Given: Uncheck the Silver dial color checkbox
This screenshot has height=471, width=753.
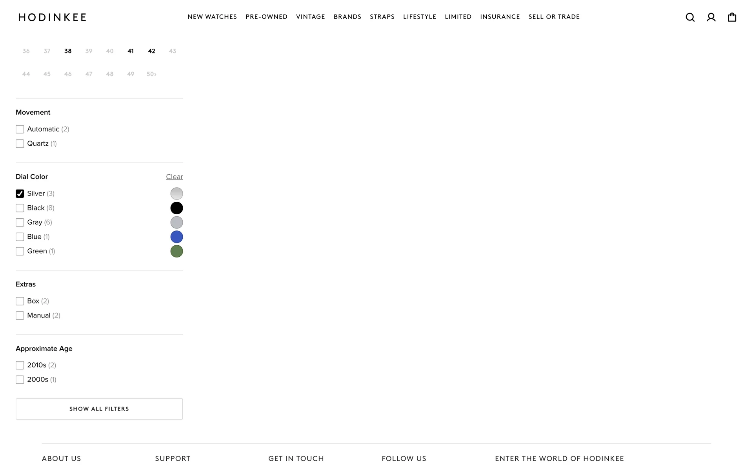Looking at the screenshot, I should tap(20, 194).
